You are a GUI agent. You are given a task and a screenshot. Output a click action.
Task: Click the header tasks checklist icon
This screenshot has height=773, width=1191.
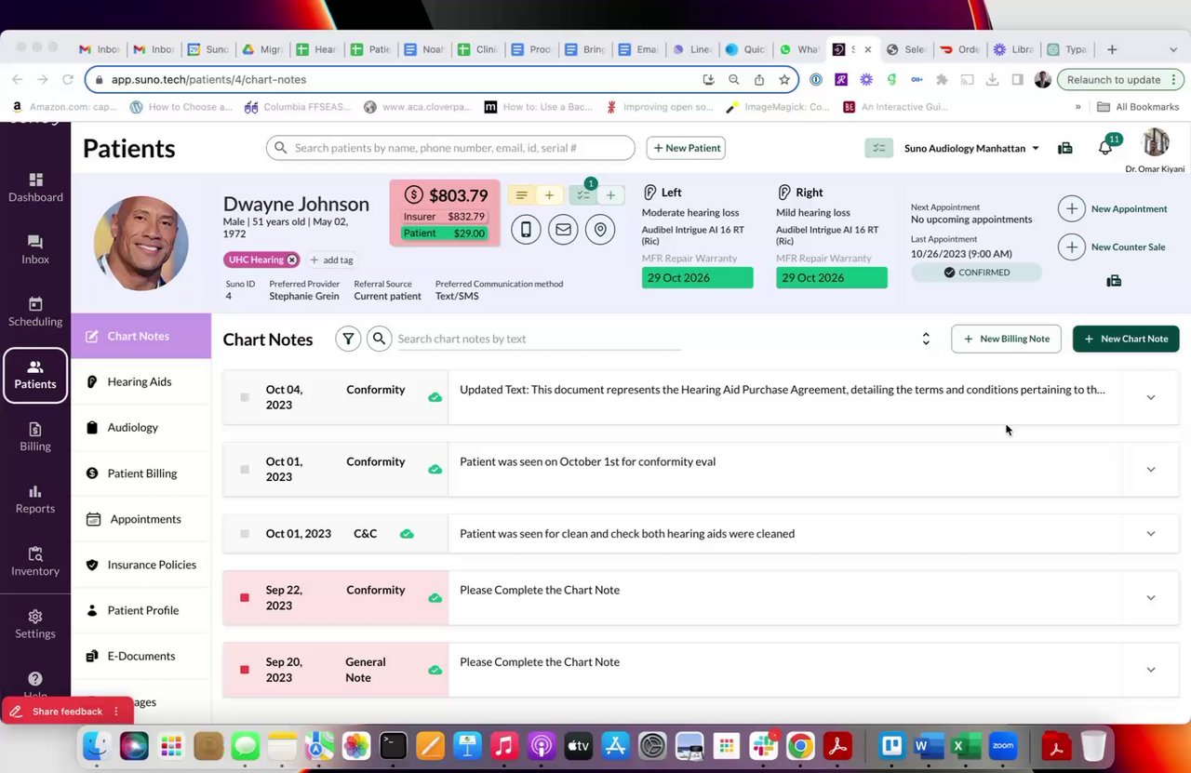878,148
